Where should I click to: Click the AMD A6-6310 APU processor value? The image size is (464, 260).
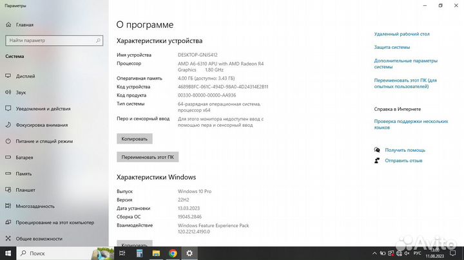[x=220, y=67]
